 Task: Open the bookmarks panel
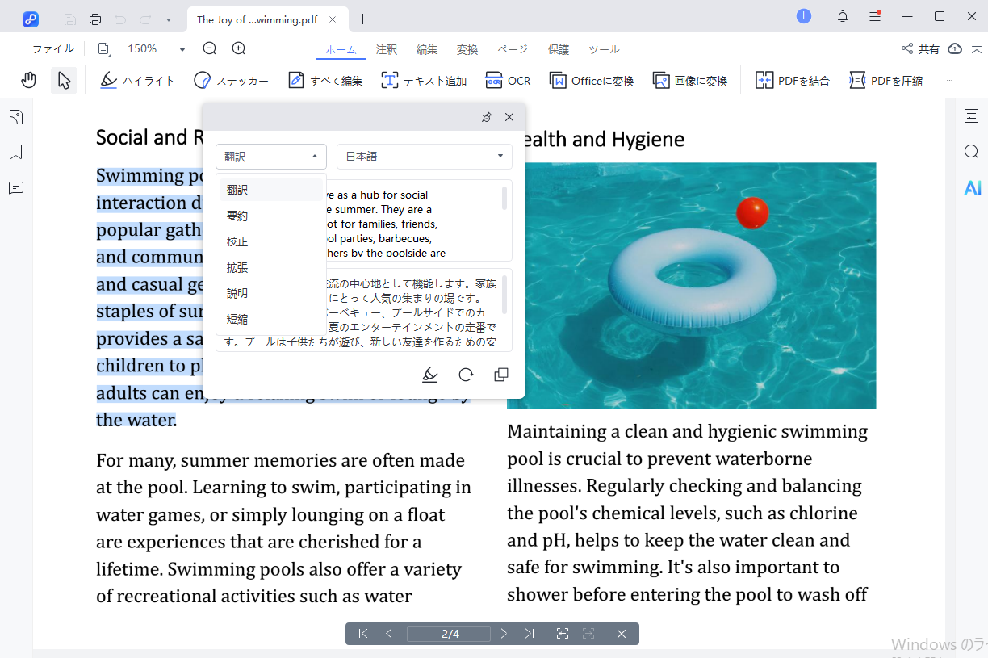click(x=16, y=153)
